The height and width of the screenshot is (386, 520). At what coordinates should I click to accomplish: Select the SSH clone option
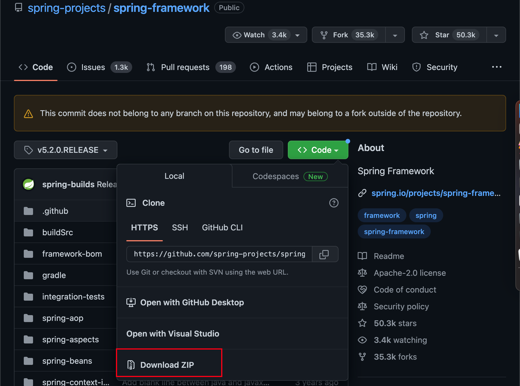click(x=180, y=228)
